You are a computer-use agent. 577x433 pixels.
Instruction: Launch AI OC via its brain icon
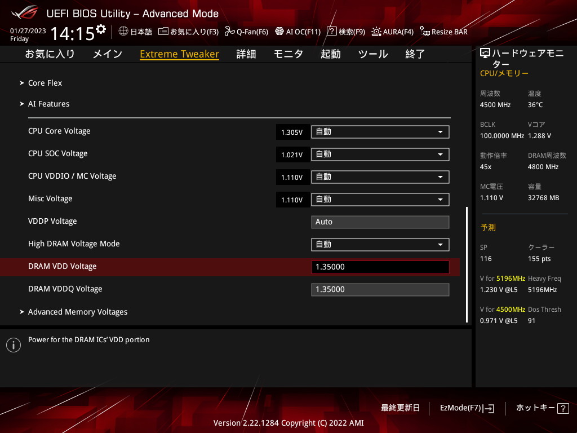279,32
